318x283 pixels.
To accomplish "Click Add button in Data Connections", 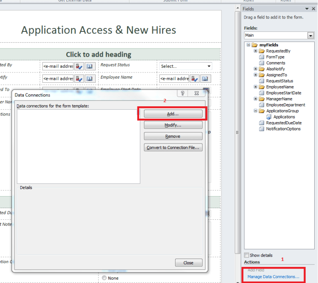I will point(173,113).
